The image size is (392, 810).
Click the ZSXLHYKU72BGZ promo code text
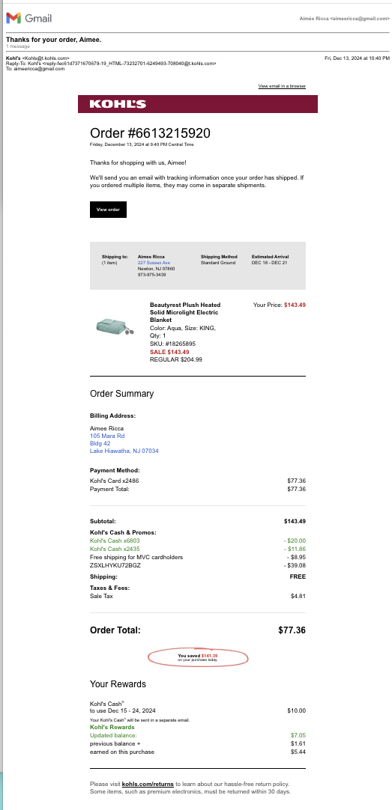[x=115, y=566]
